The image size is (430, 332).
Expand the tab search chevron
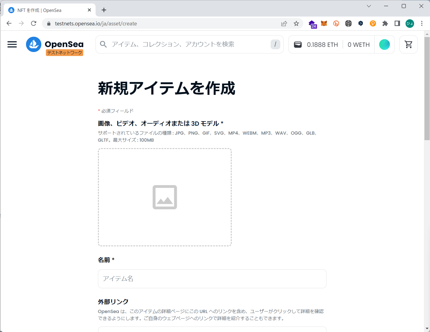pyautogui.click(x=369, y=6)
